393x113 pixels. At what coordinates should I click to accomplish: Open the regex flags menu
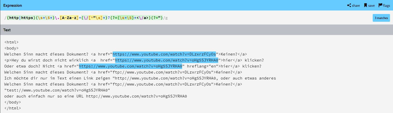[384, 5]
